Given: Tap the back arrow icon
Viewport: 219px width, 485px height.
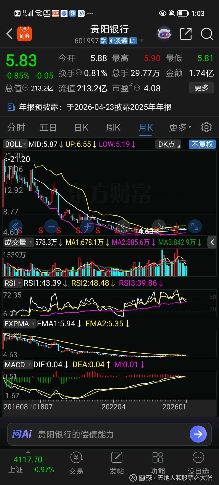Looking at the screenshot, I should 9,34.
